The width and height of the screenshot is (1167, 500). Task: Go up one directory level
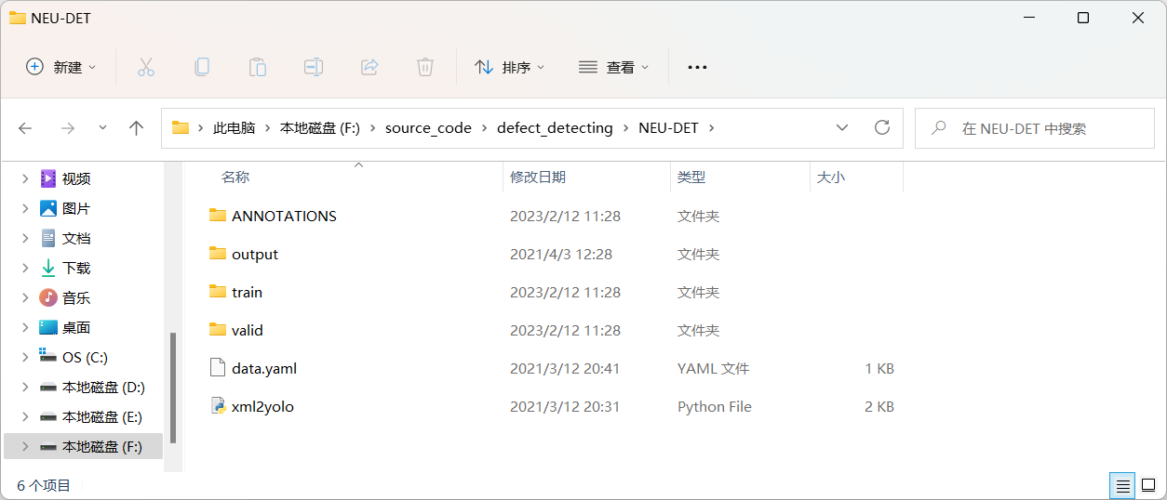click(137, 128)
